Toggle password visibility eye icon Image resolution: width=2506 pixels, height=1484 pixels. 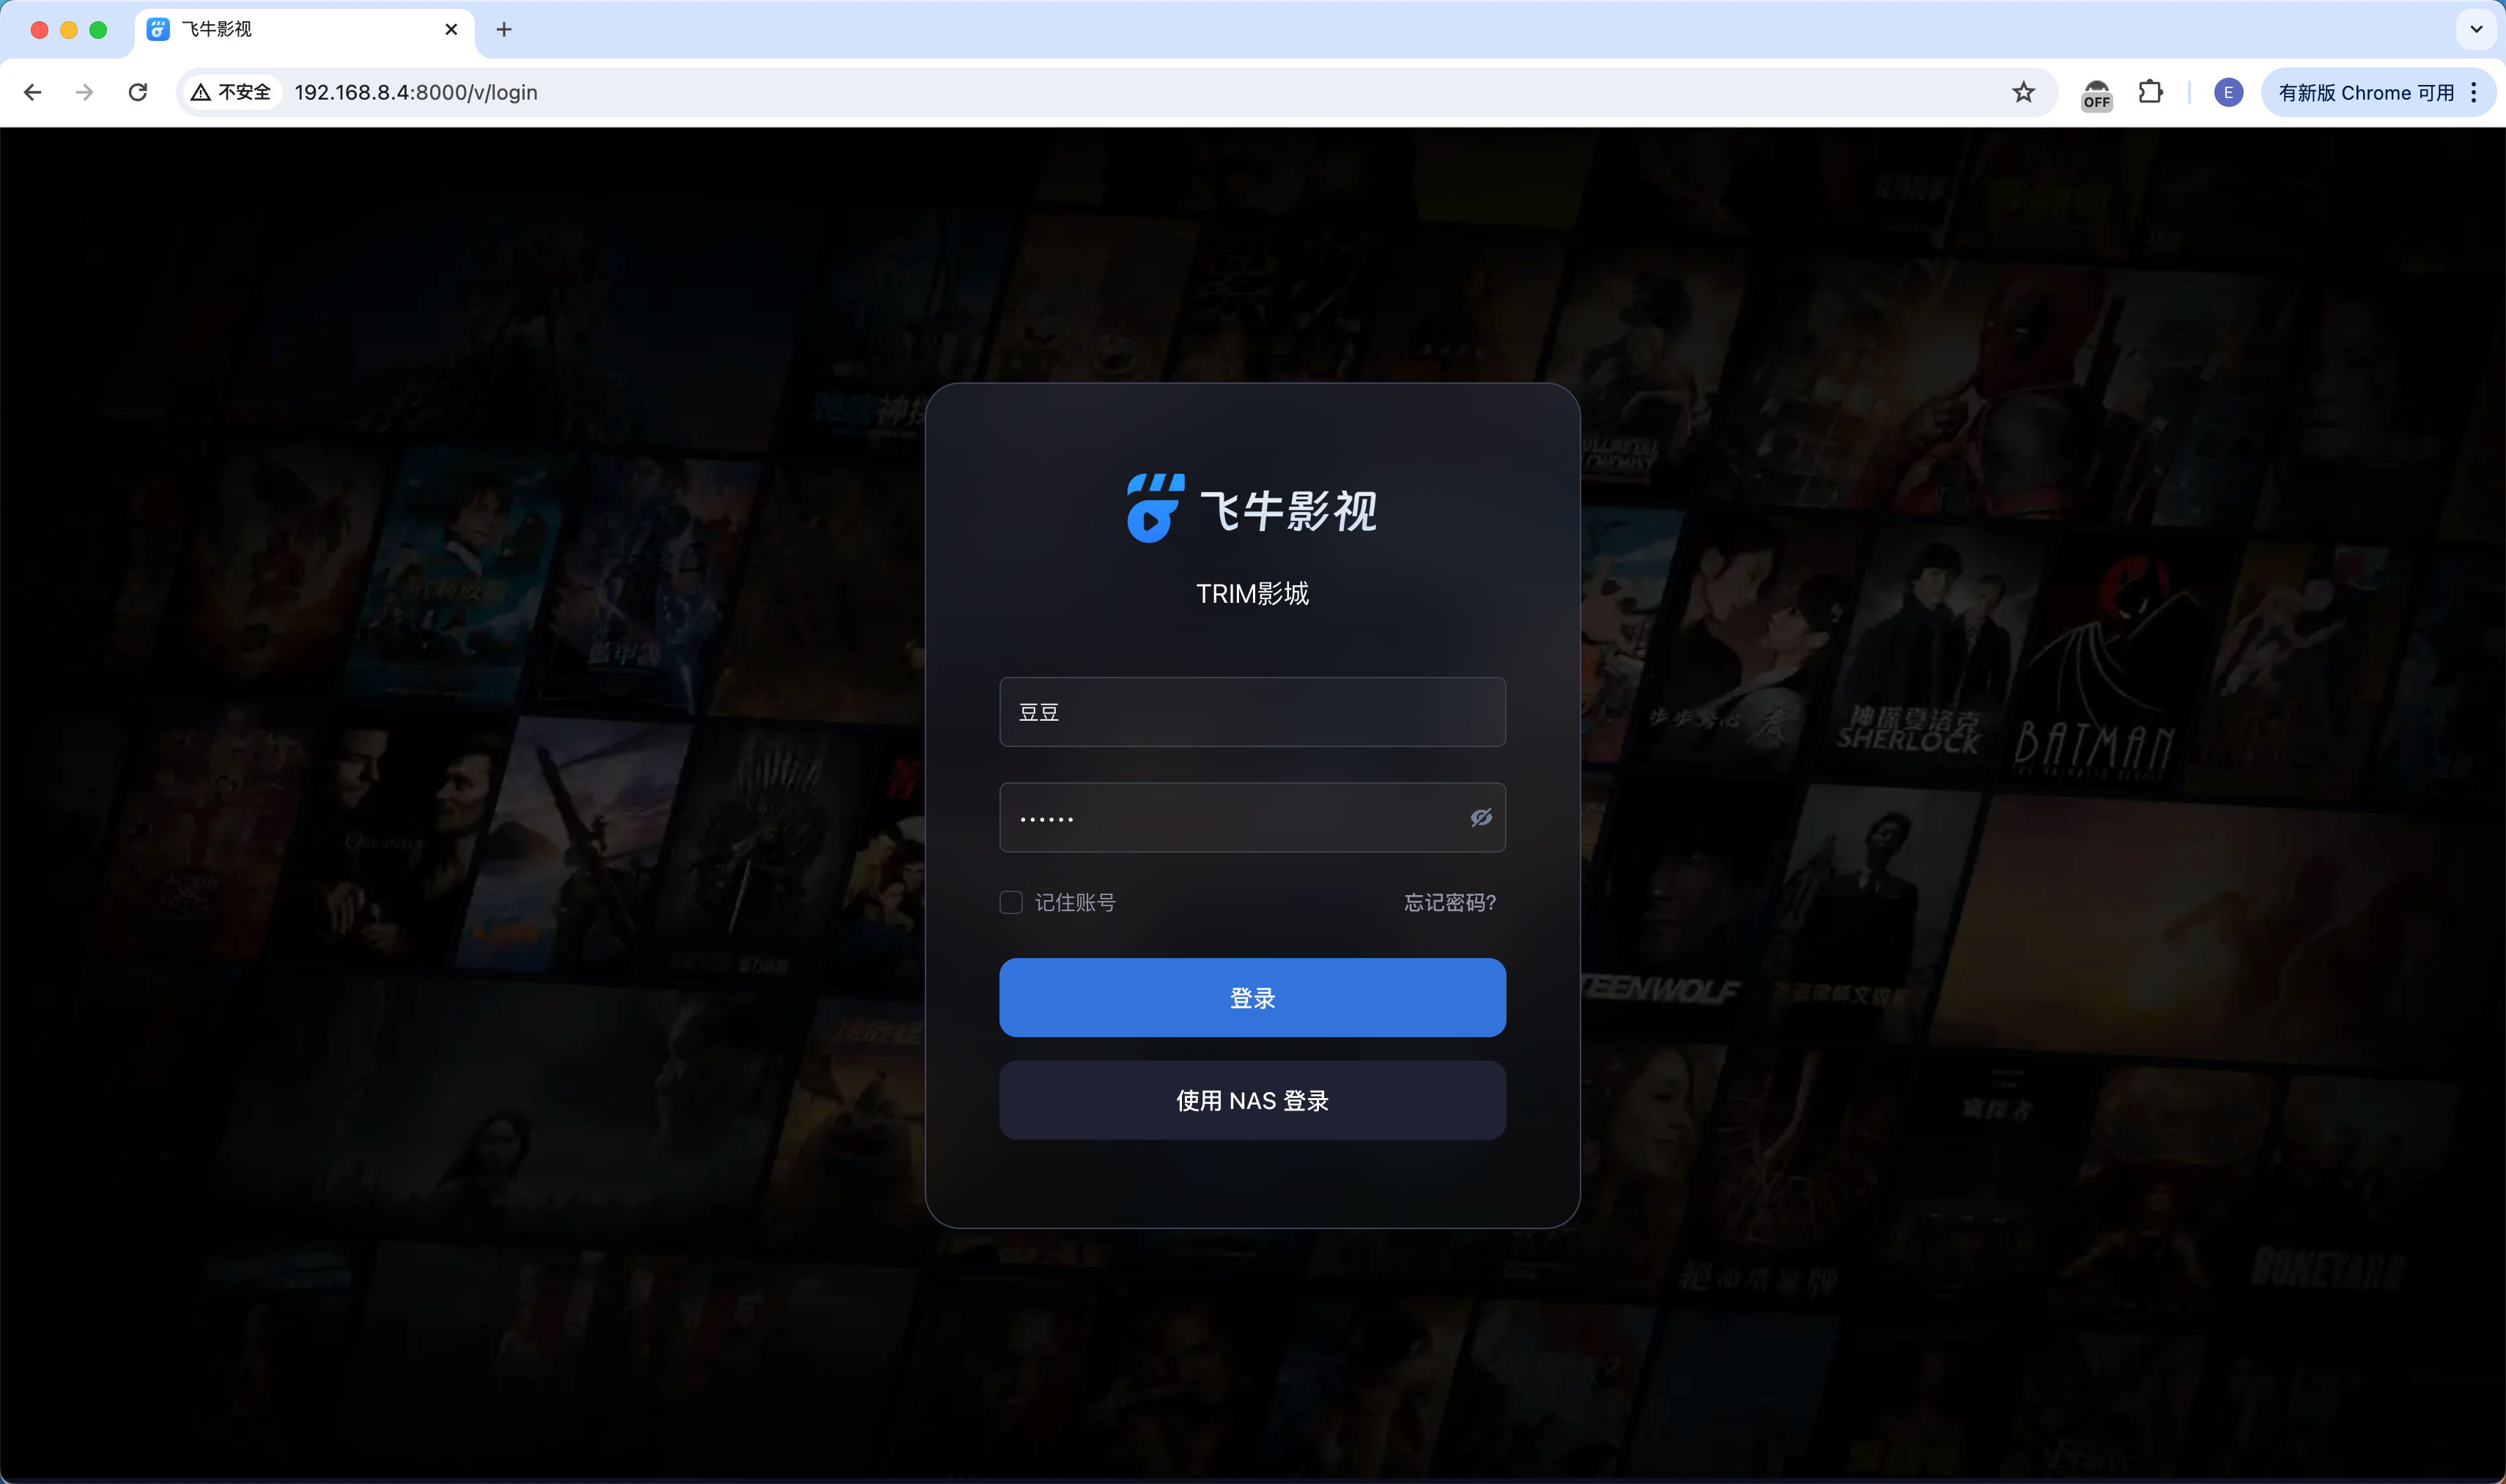[1481, 818]
